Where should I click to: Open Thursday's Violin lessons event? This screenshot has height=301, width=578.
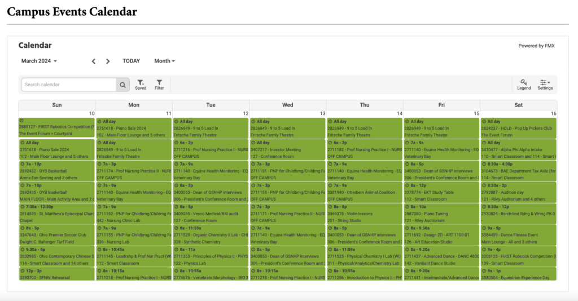coord(364,214)
